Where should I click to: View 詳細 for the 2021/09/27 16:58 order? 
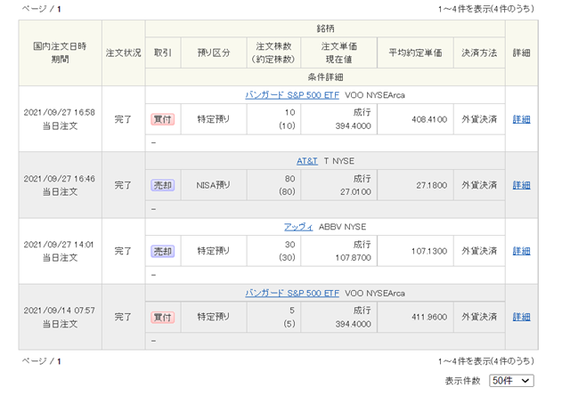pyautogui.click(x=521, y=119)
